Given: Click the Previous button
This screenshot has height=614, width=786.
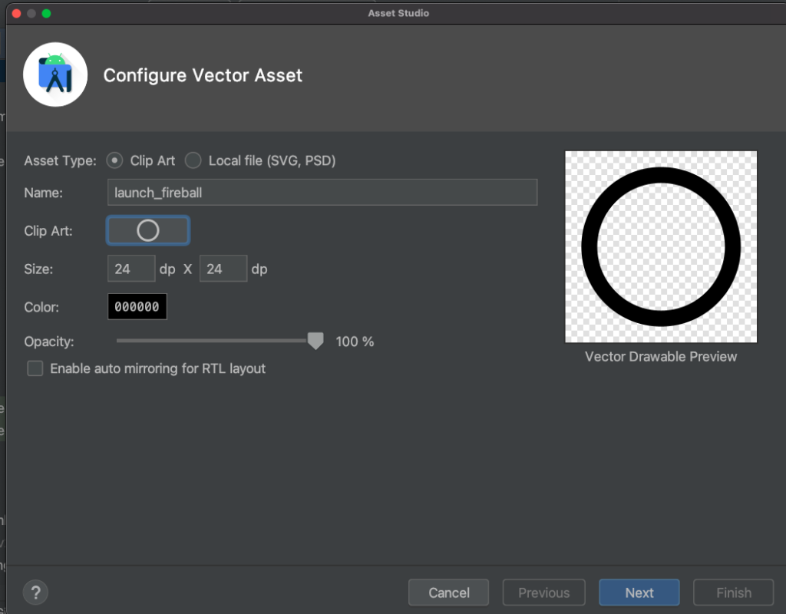Looking at the screenshot, I should pos(543,593).
